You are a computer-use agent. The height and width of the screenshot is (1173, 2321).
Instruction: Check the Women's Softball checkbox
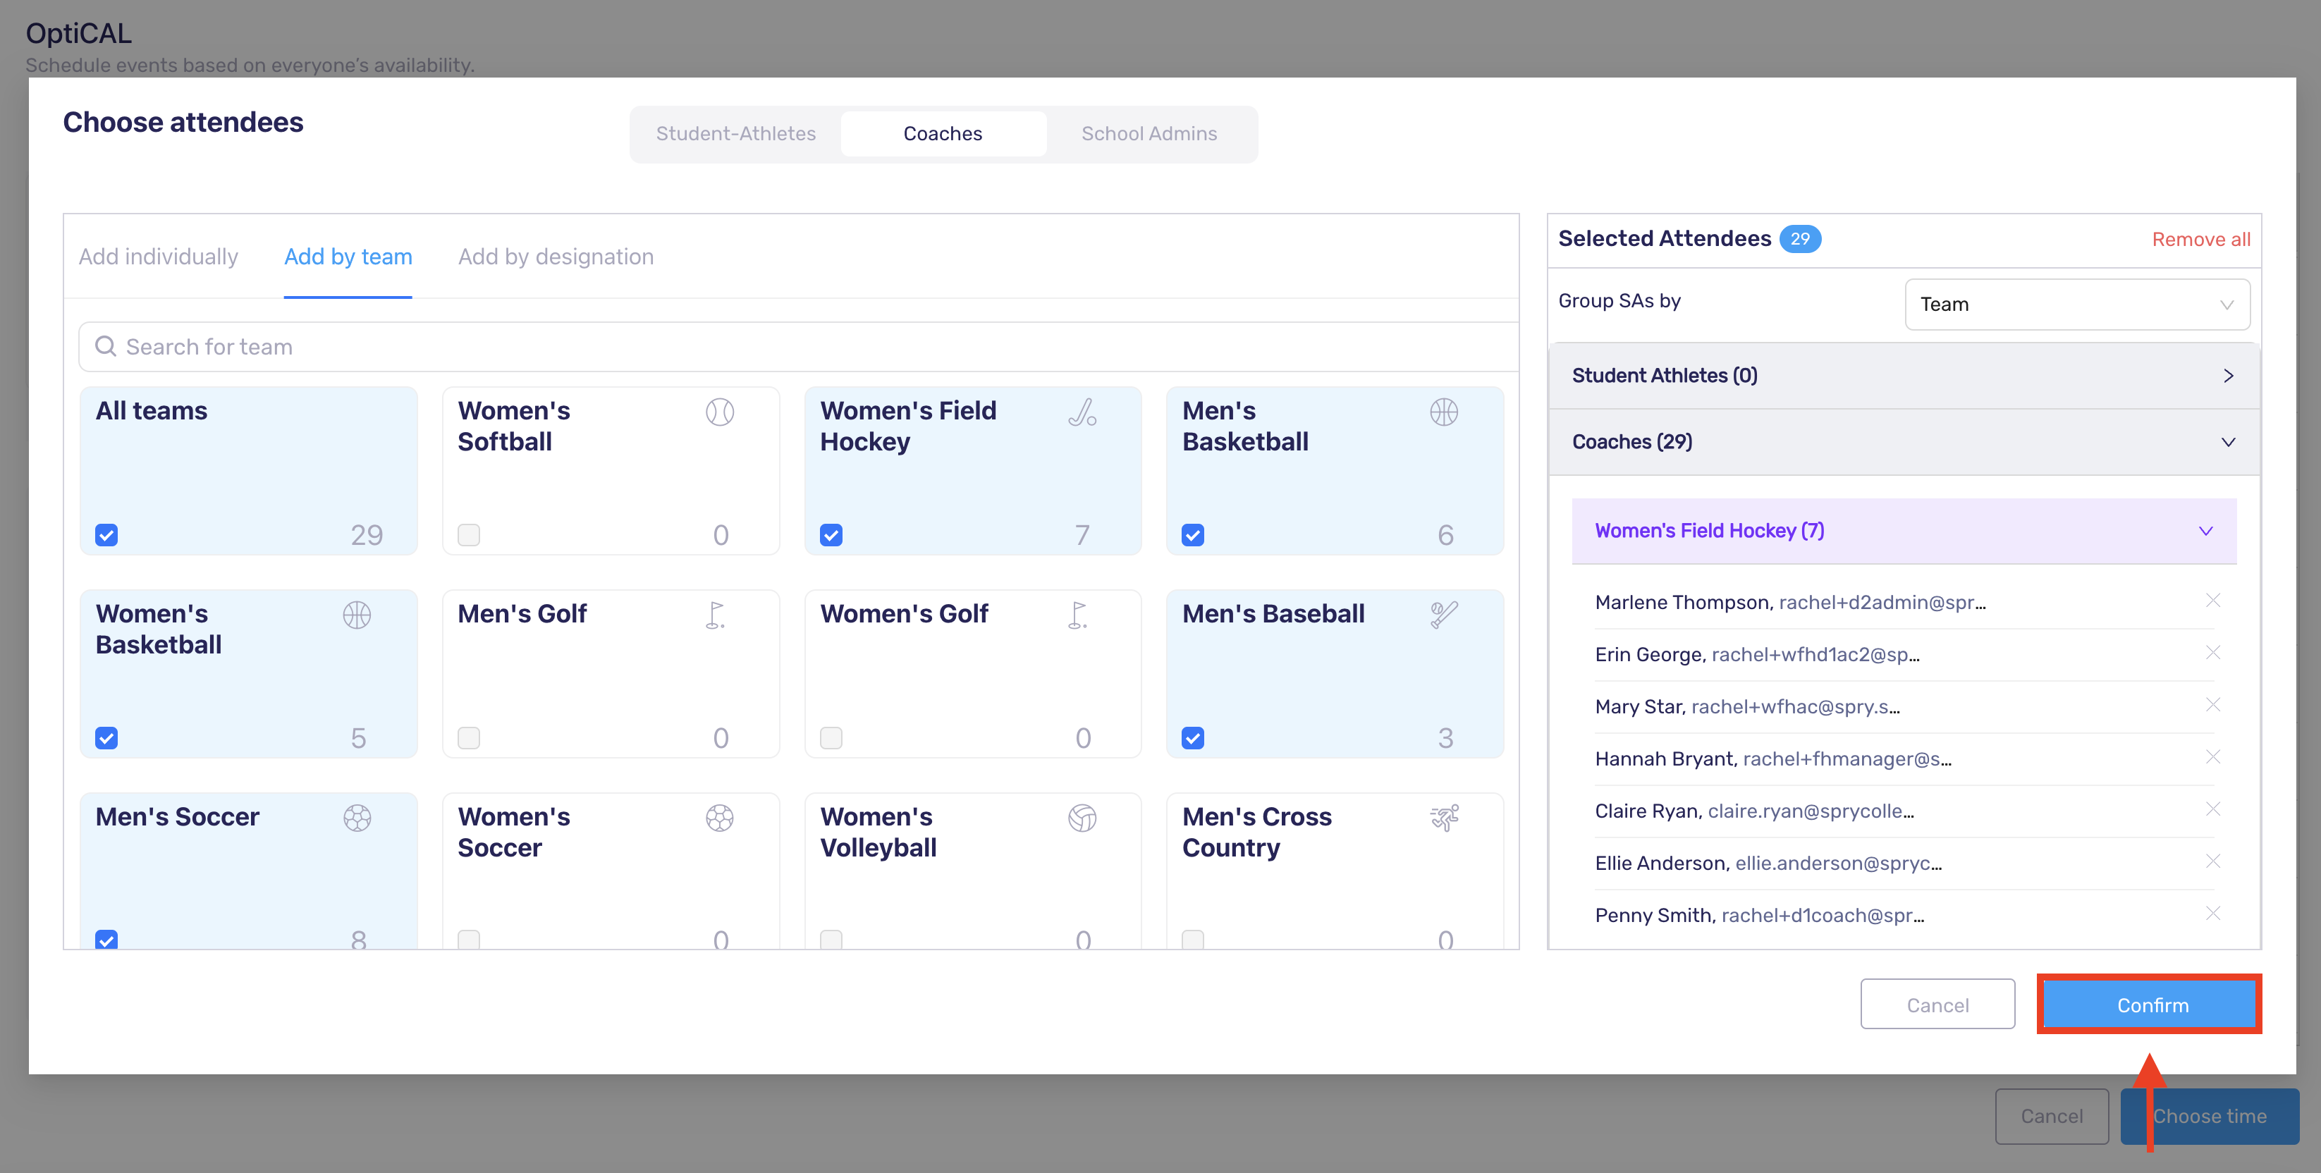[469, 535]
